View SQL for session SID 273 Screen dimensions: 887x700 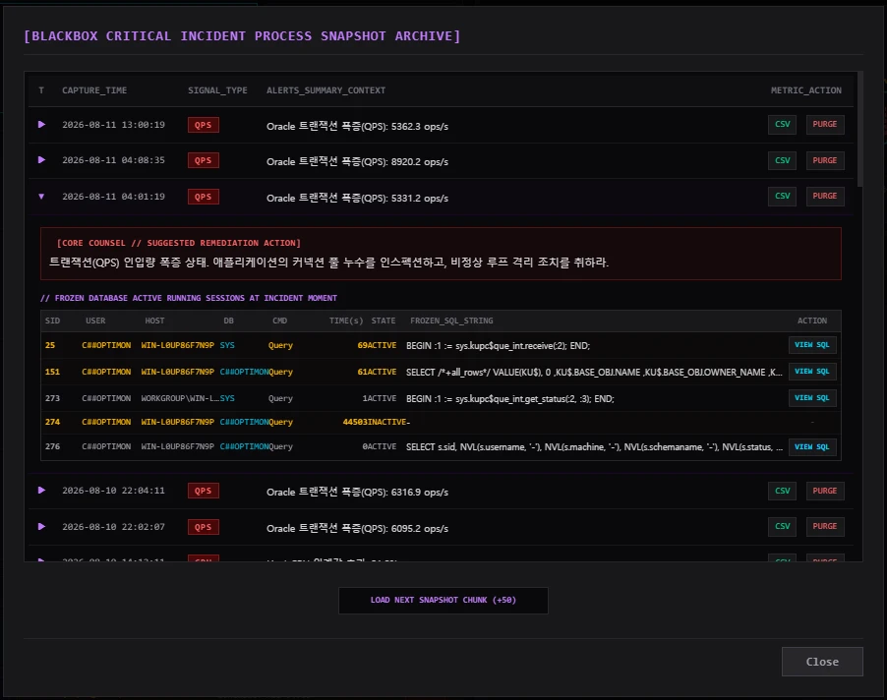coord(811,398)
